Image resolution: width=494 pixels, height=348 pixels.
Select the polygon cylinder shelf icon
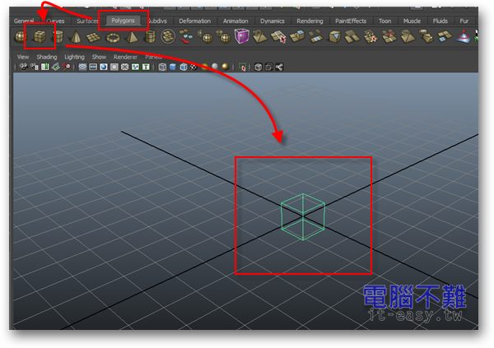(57, 36)
